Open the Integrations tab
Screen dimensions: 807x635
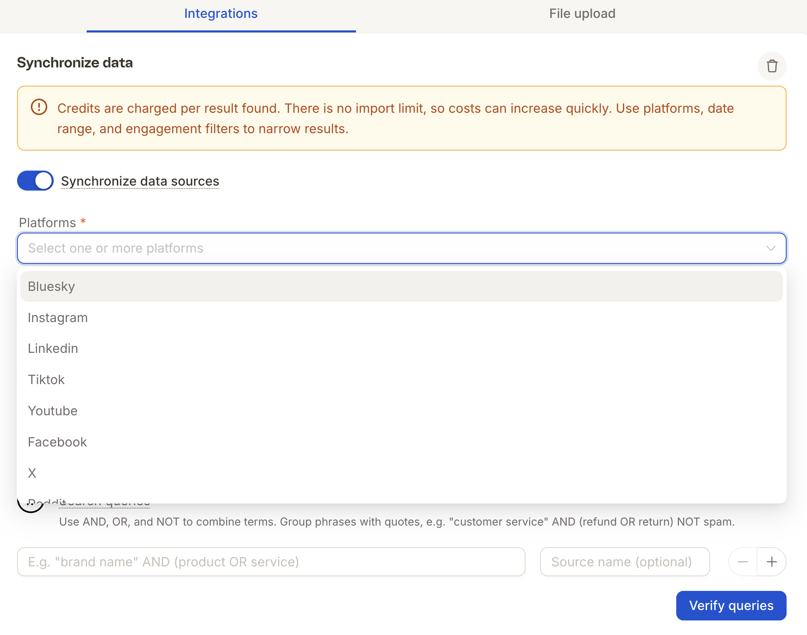click(221, 14)
